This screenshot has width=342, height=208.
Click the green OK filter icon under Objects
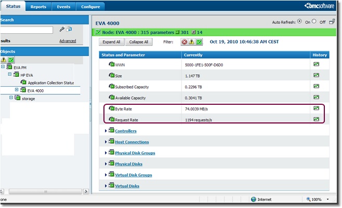tap(11, 60)
